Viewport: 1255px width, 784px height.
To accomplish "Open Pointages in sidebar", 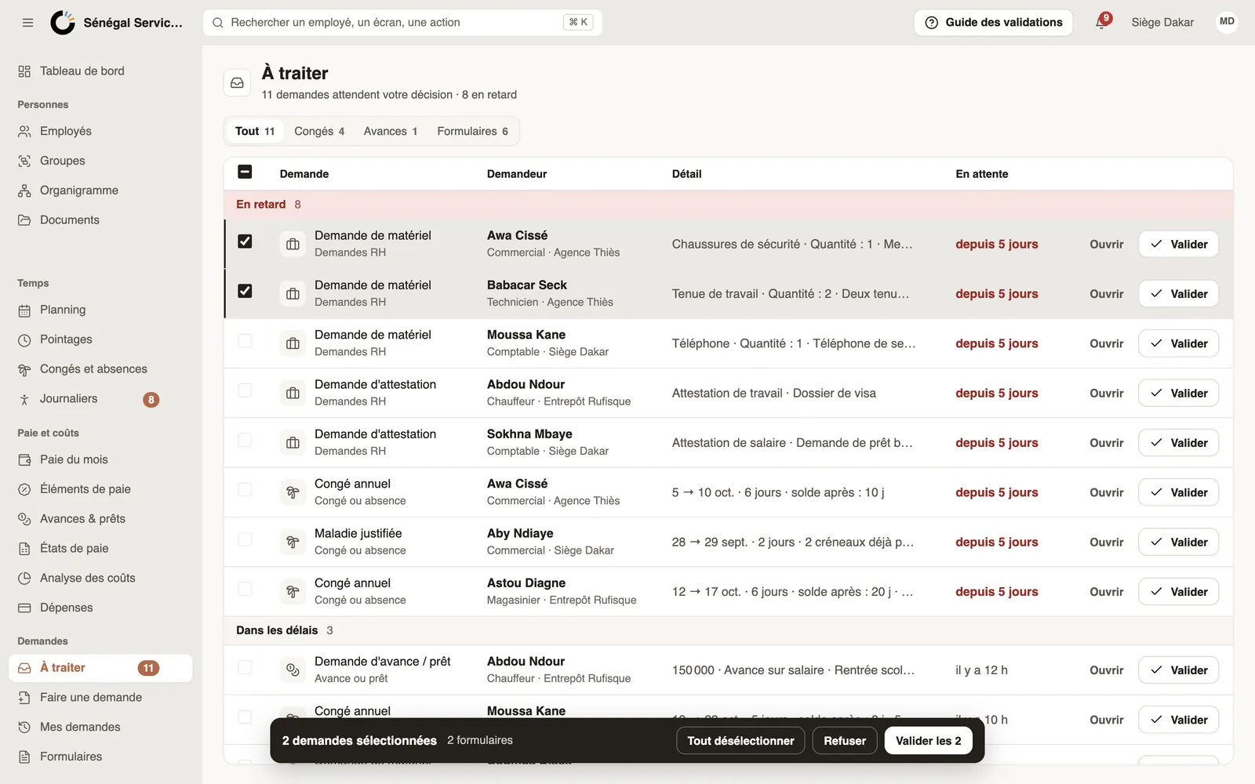I will click(x=100, y=339).
